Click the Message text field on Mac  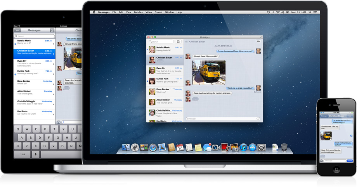[x=221, y=119]
